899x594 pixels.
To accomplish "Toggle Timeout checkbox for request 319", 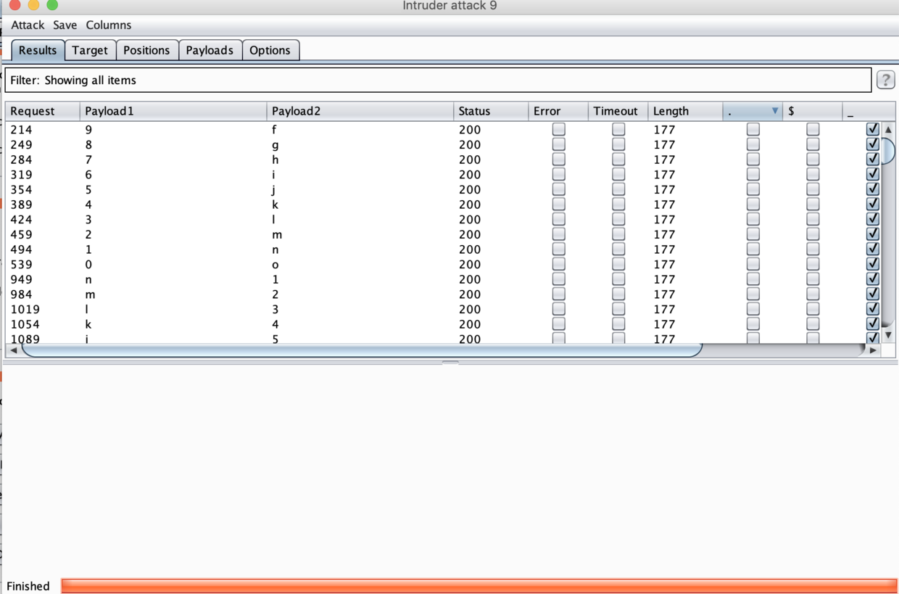I will (618, 174).
